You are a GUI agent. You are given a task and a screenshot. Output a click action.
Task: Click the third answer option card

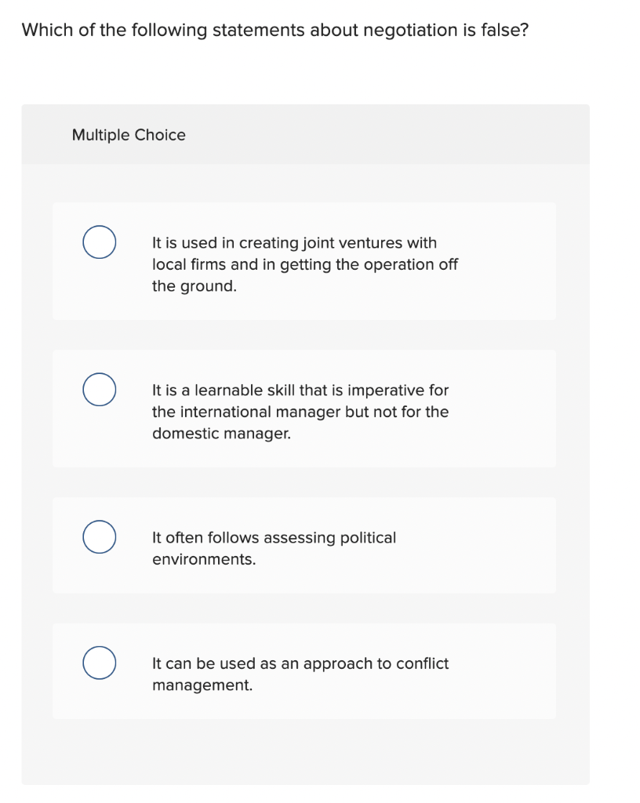click(304, 546)
